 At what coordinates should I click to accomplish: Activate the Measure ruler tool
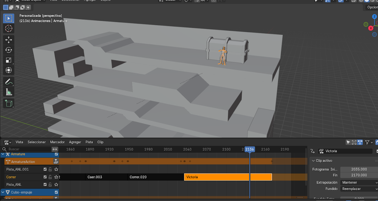(x=8, y=92)
